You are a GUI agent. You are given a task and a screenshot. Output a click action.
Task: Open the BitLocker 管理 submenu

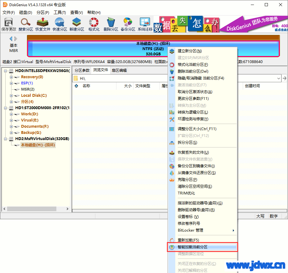coord(203,230)
